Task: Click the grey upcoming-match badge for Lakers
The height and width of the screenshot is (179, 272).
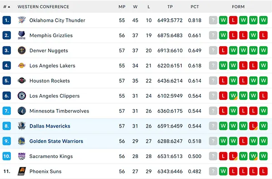Action: tap(213, 65)
